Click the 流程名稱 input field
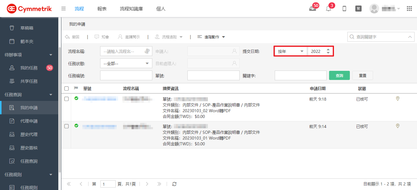The width and height of the screenshot is (417, 190). tap(126, 51)
